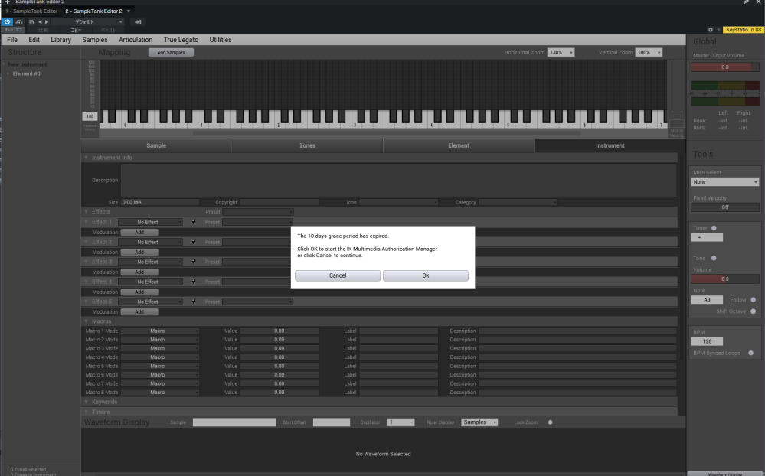Image resolution: width=765 pixels, height=476 pixels.
Task: Click the オート:オフ automation button
Action: coord(13,31)
